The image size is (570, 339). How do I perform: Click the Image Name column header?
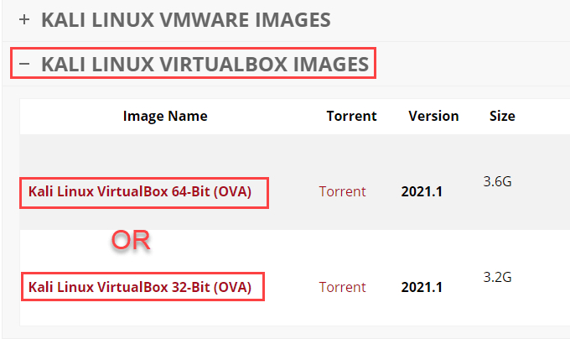[x=165, y=116]
